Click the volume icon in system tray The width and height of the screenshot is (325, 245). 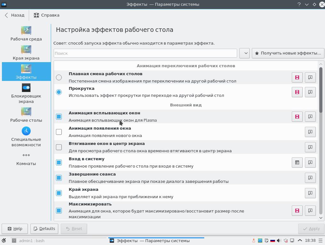[x=279, y=241]
